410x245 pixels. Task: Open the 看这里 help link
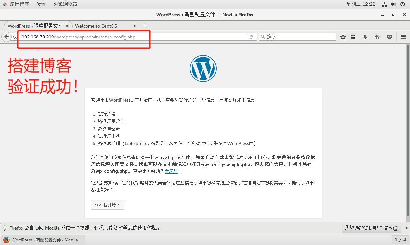[171, 171]
